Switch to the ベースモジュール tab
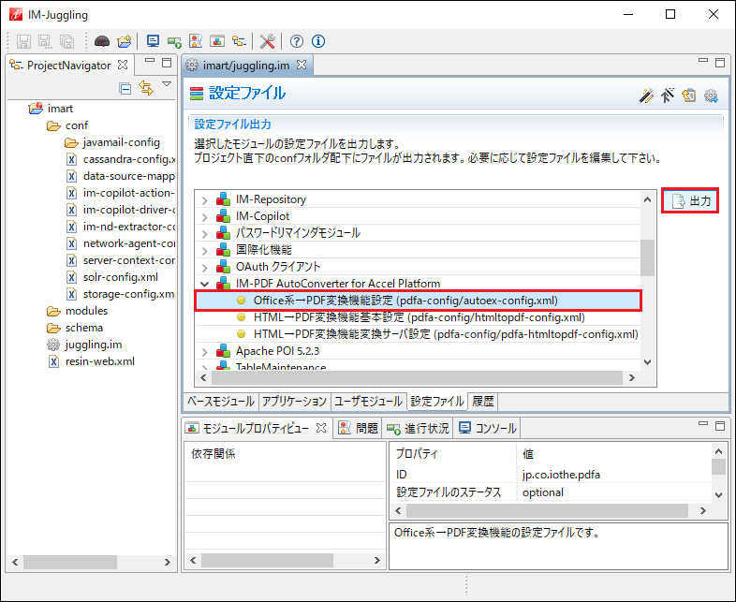 (221, 401)
